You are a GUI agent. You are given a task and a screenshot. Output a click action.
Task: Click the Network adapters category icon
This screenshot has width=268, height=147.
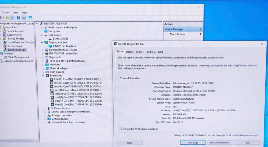47,68
